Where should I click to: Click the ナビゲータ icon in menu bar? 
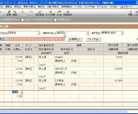tap(121, 7)
